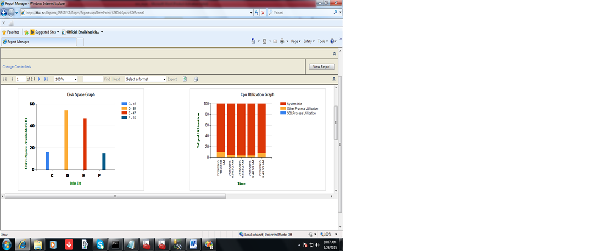Screen dimensions: 613x251
Task: Open the zoom percentage dropdown
Action: coord(75,79)
